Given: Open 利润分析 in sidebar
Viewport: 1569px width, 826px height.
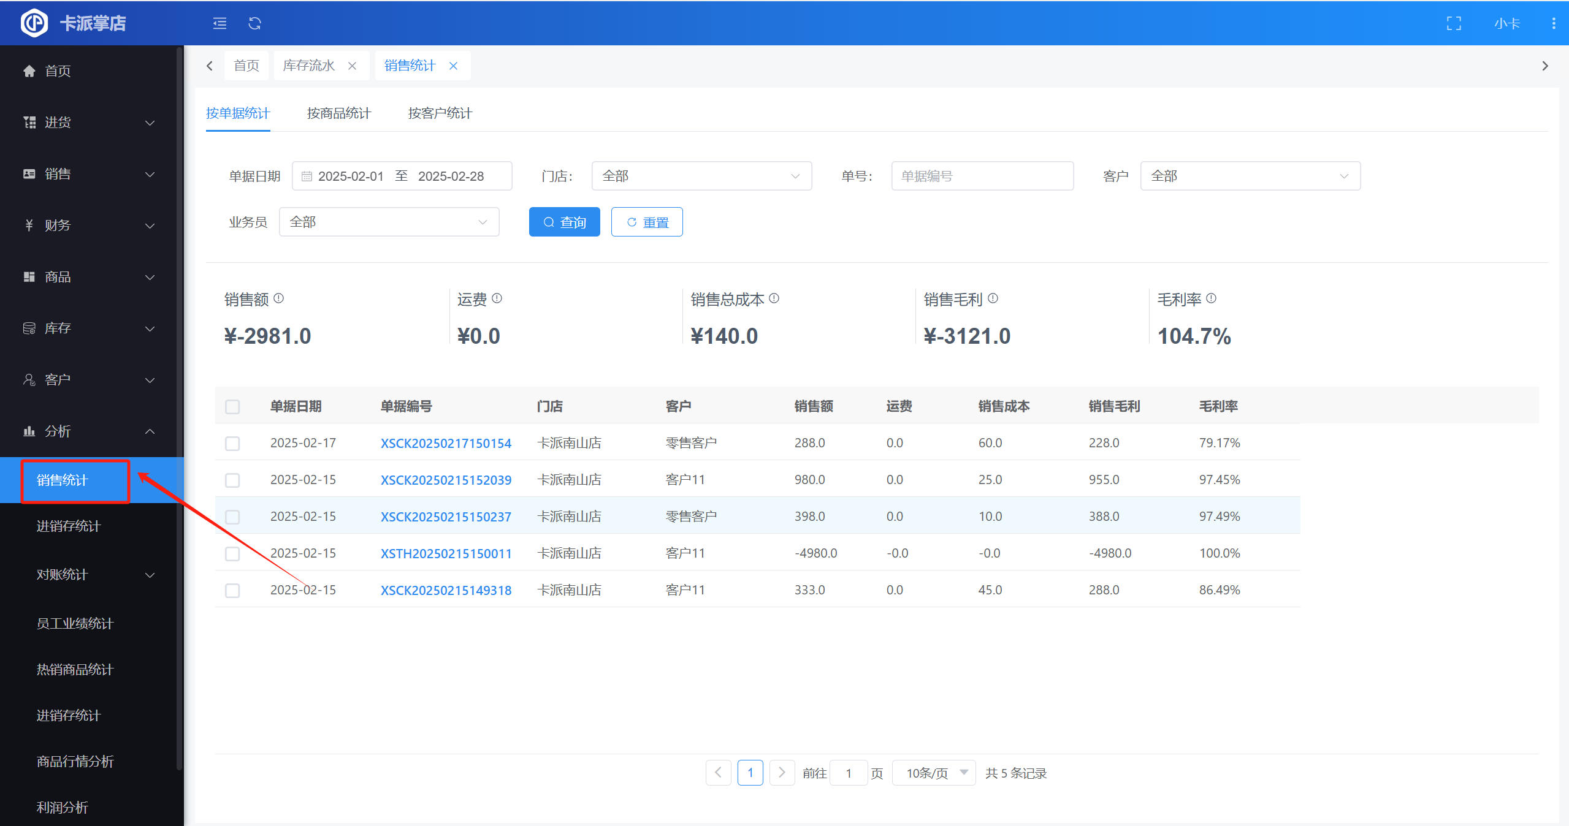Looking at the screenshot, I should (x=63, y=807).
